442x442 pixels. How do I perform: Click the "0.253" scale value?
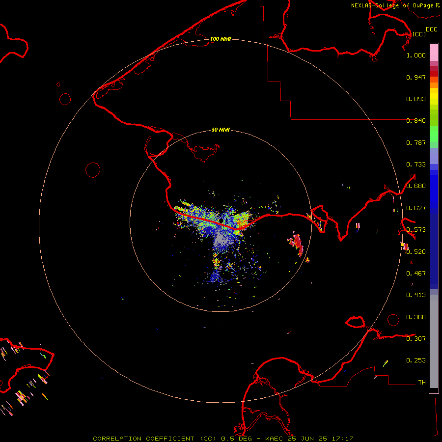(x=416, y=360)
